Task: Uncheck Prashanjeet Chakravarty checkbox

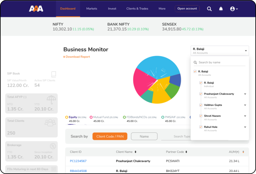Action: (x=201, y=94)
